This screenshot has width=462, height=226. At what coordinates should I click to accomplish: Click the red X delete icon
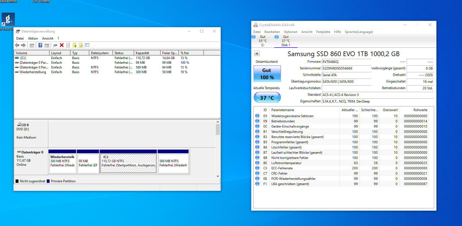click(x=62, y=45)
